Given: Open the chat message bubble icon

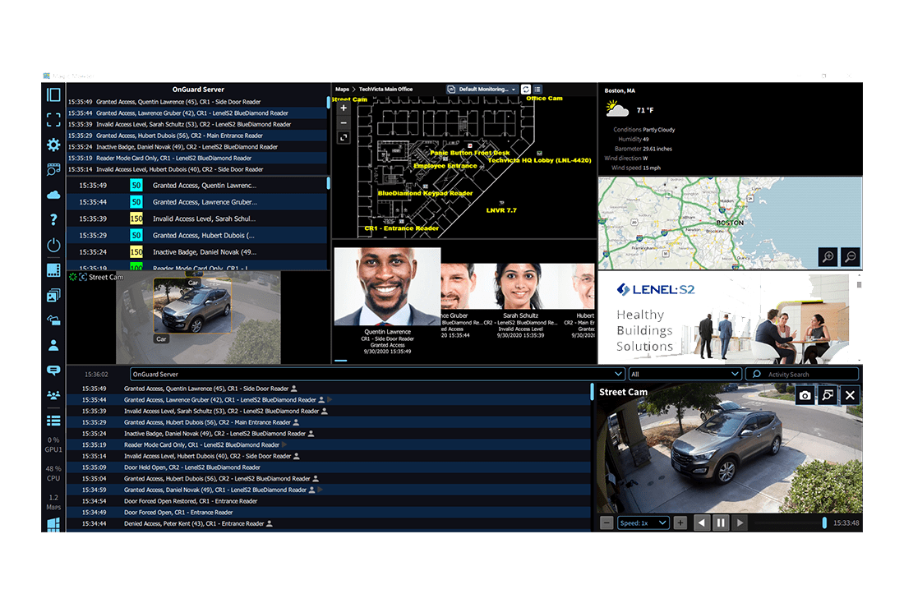Looking at the screenshot, I should point(53,371).
